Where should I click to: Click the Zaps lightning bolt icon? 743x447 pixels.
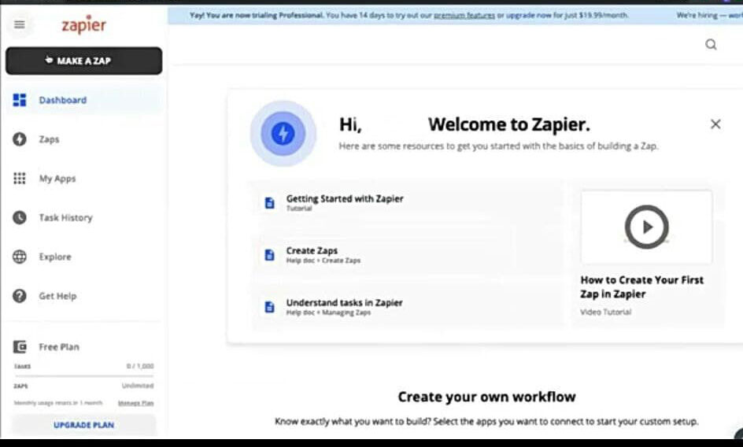[20, 139]
